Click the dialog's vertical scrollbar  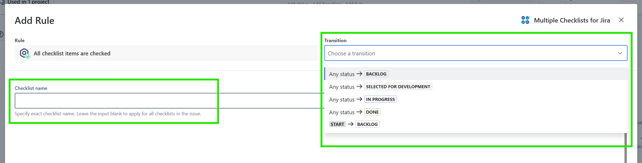[626, 148]
